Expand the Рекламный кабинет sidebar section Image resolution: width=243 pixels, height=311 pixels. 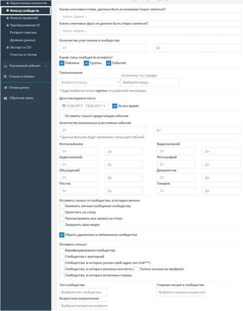[46, 66]
